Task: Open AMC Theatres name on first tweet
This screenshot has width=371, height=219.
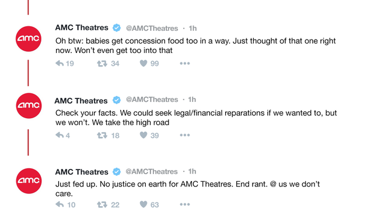Action: coord(82,27)
